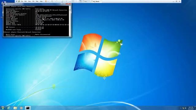Open the VM menu in VMware toolbar
This screenshot has width=196, height=110.
click(x=33, y=1)
